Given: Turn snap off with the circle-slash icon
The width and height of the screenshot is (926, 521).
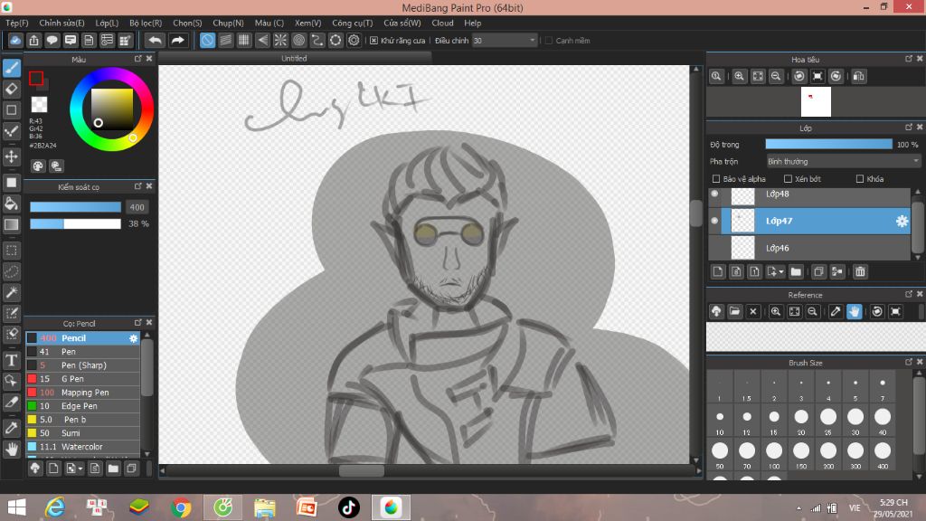Looking at the screenshot, I should (207, 40).
